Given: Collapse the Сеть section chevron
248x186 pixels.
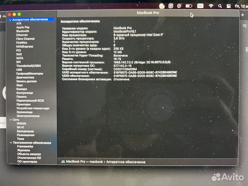Looking at the screenshot, I should tap(11, 120).
